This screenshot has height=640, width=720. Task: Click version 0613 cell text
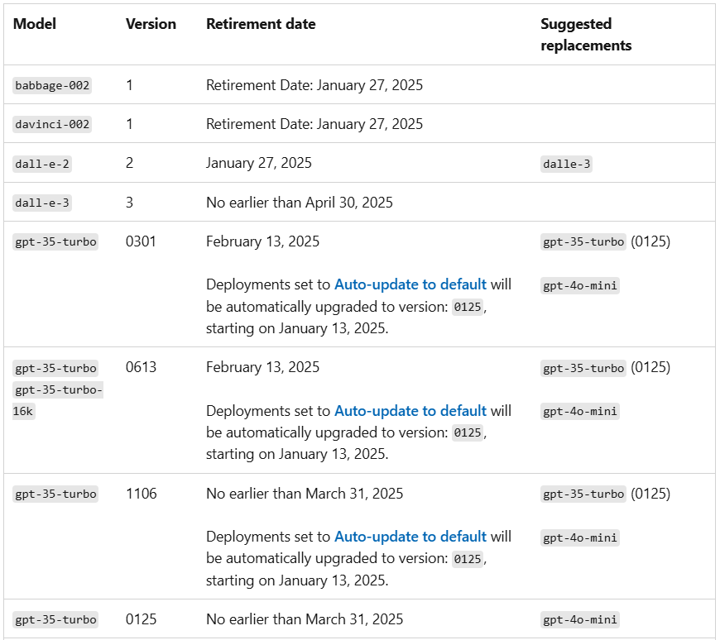(141, 367)
